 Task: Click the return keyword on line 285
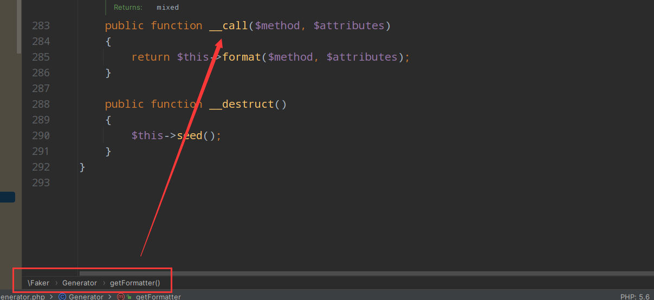(151, 57)
